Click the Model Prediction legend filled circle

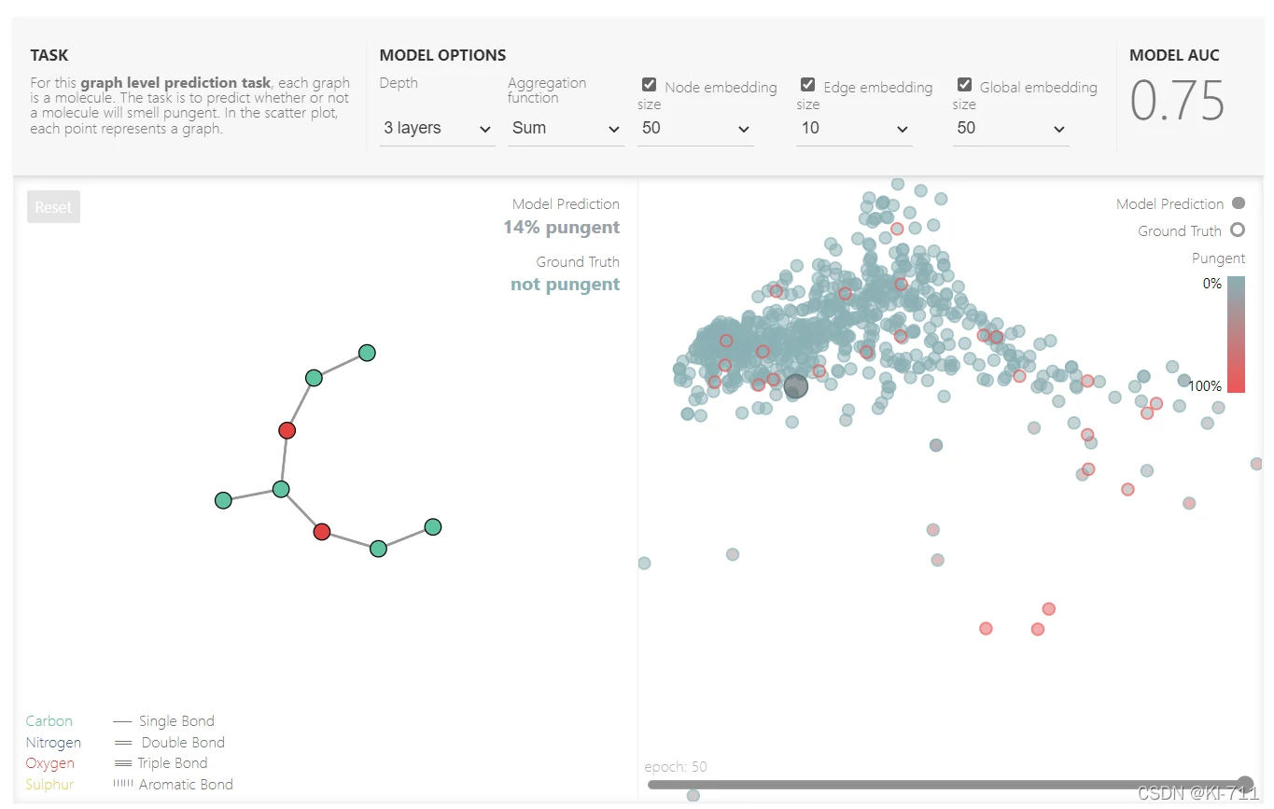click(1238, 203)
